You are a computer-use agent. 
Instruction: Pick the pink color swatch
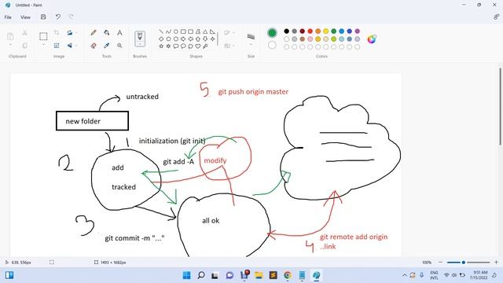310,39
